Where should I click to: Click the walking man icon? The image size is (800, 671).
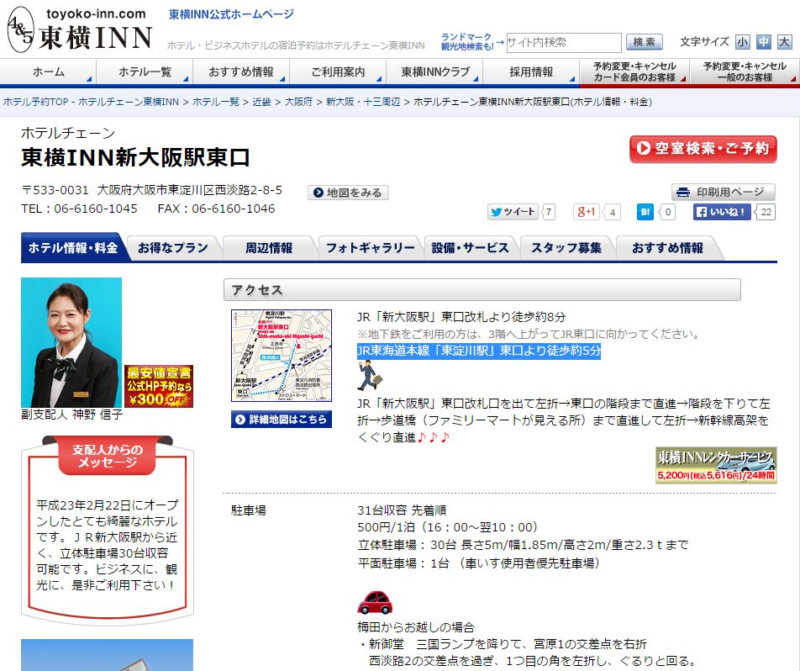tap(367, 375)
